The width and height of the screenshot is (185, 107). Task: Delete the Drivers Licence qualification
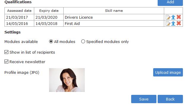[x=179, y=17]
